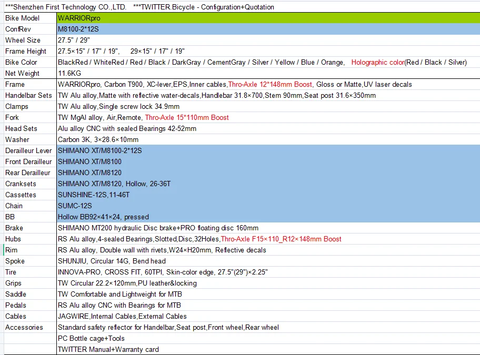Select the TWITTER Manual+Warranty card cell

tap(268, 350)
